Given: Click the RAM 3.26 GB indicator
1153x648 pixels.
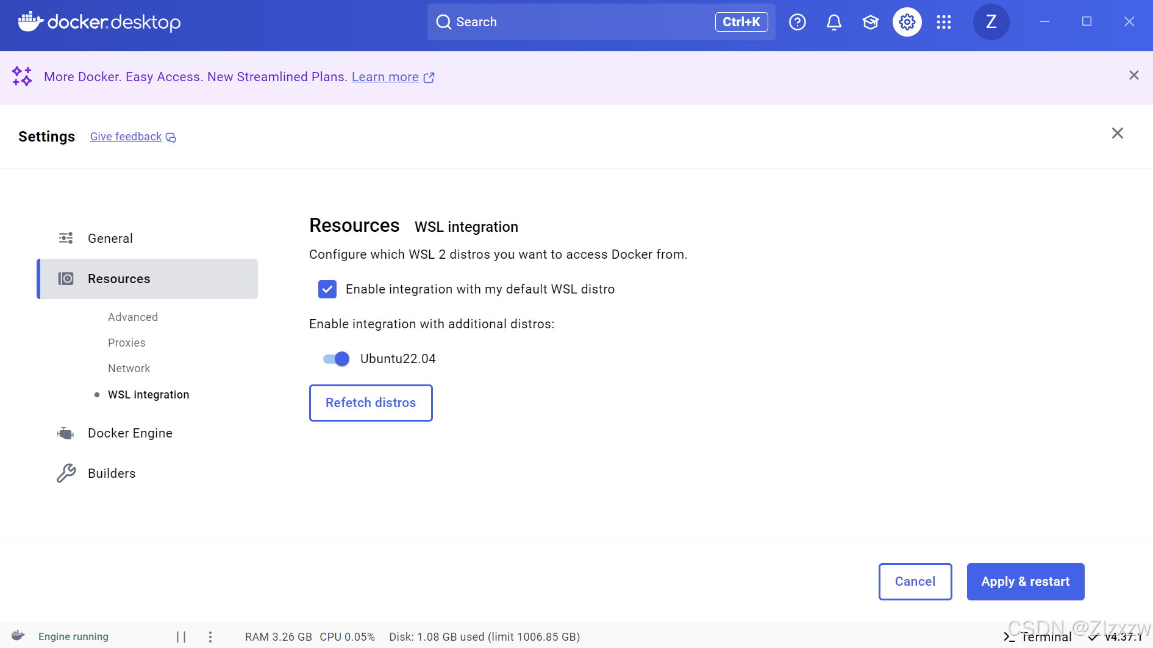Looking at the screenshot, I should coord(279,637).
